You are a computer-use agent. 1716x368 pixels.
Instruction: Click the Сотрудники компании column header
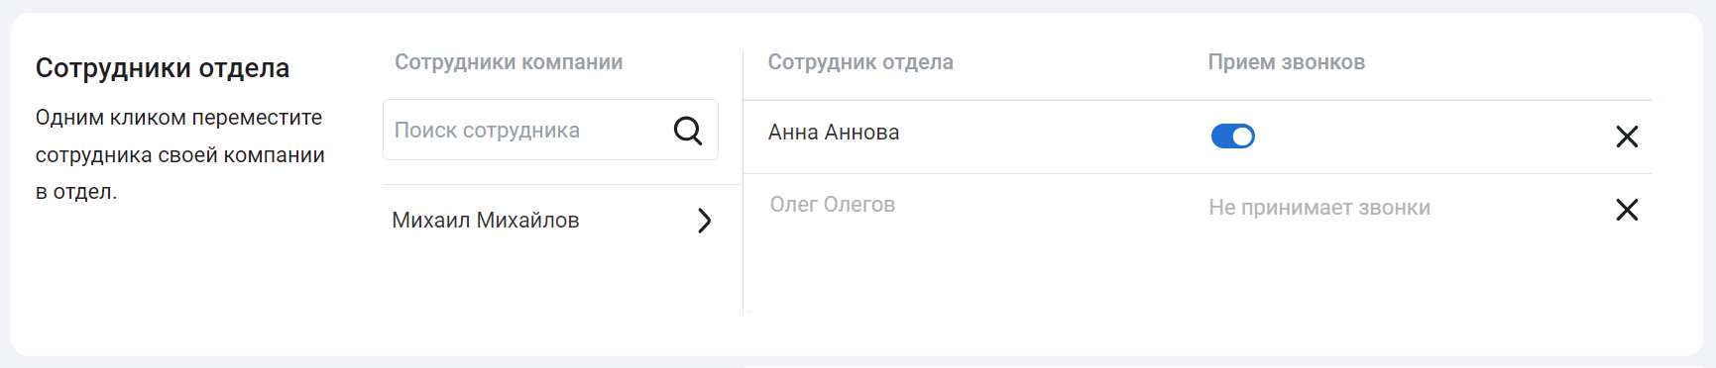(509, 62)
